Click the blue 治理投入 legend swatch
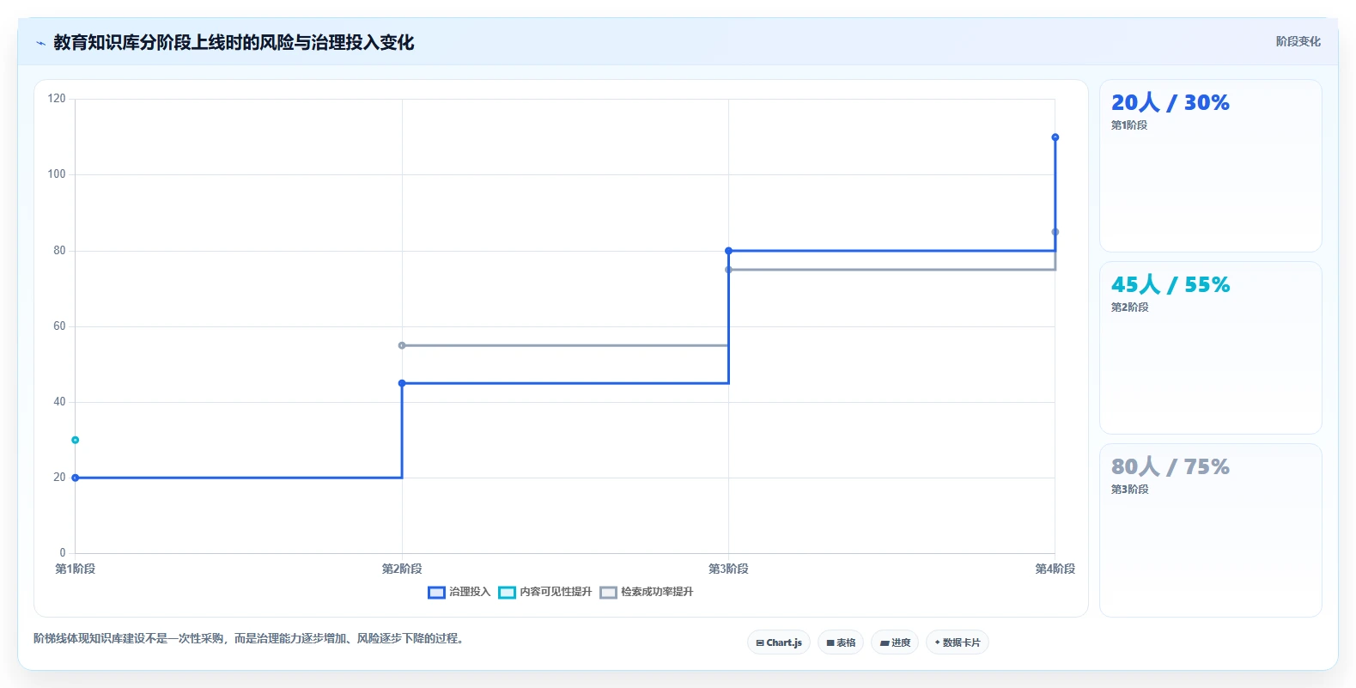1356x688 pixels. [436, 592]
